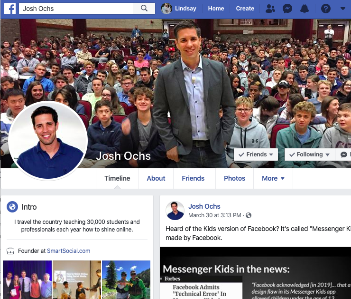Open the Friends dropdown button on cover
Viewport: 351px width, 299px height.
[x=256, y=154]
